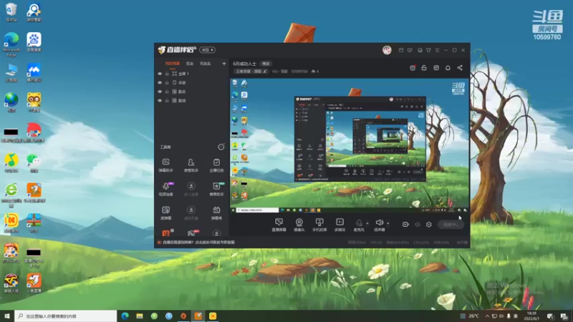Click the modify button beside stream title

[266, 64]
